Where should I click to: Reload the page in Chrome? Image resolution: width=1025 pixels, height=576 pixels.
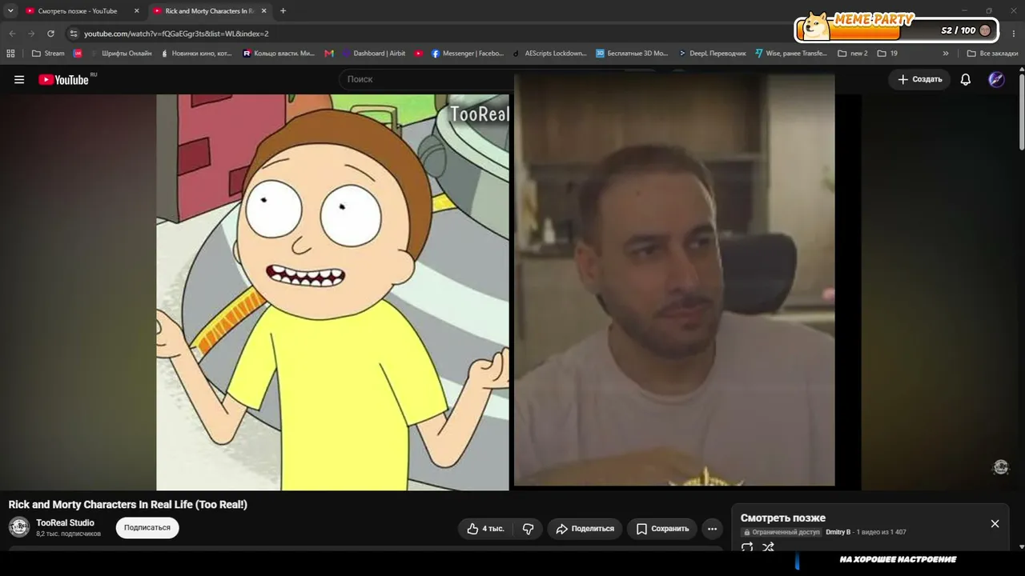point(50,34)
